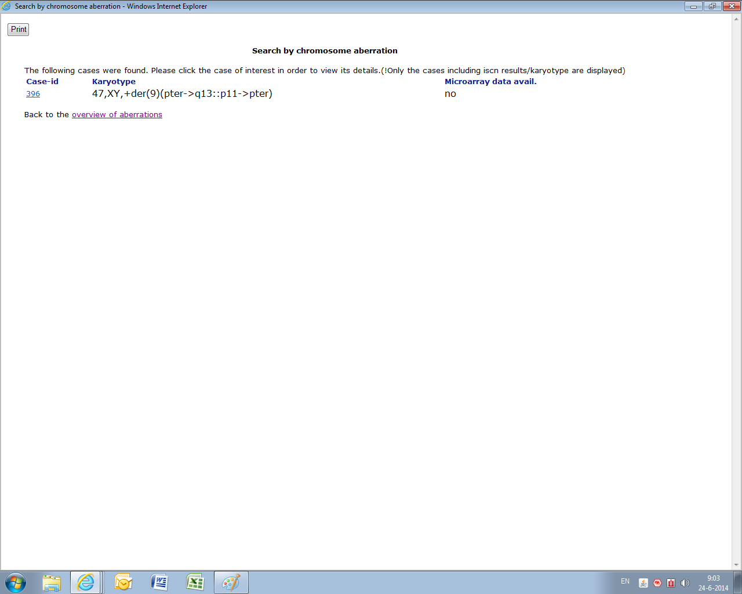Switch to Paint in the taskbar
The image size is (742, 594).
click(231, 582)
